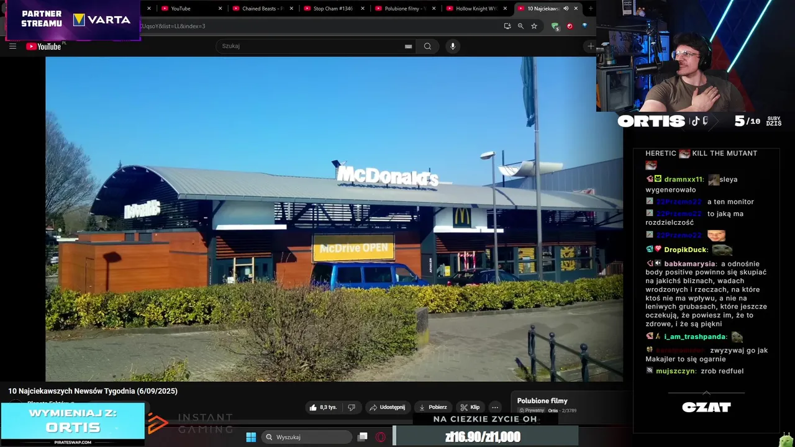Open the red round extension icon
Image resolution: width=795 pixels, height=447 pixels.
pos(570,26)
